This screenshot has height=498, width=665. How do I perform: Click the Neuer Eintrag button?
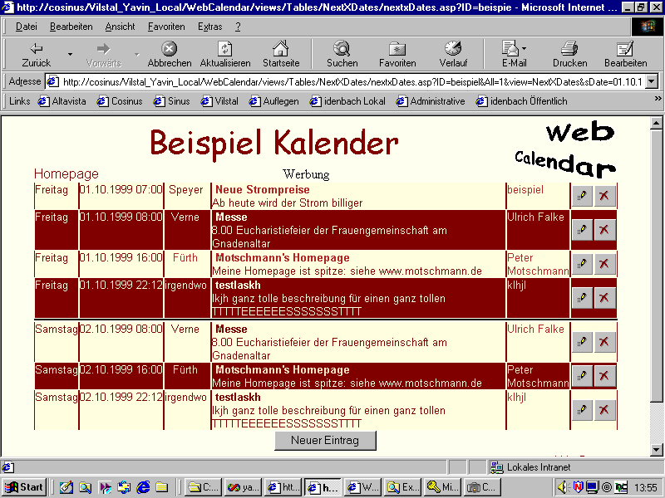click(325, 440)
